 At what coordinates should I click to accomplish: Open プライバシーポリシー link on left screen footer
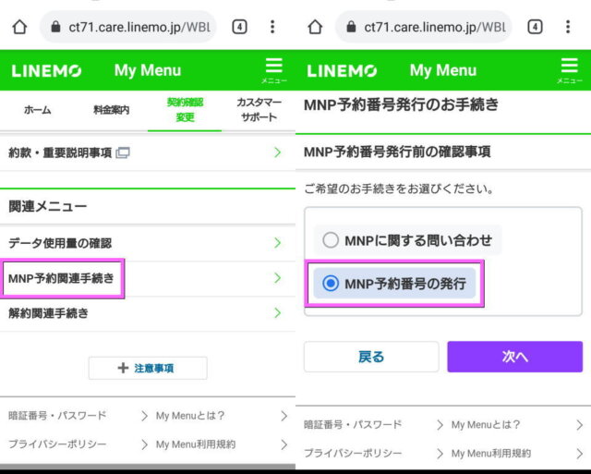pos(57,444)
